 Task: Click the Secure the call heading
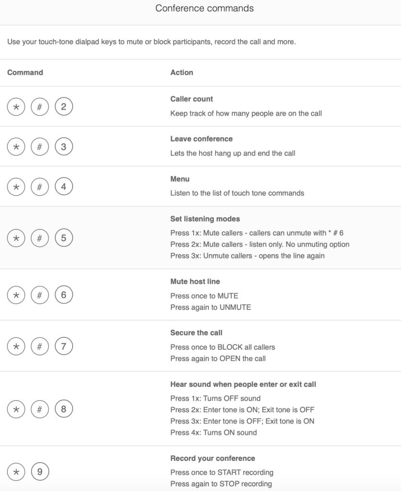tap(196, 333)
